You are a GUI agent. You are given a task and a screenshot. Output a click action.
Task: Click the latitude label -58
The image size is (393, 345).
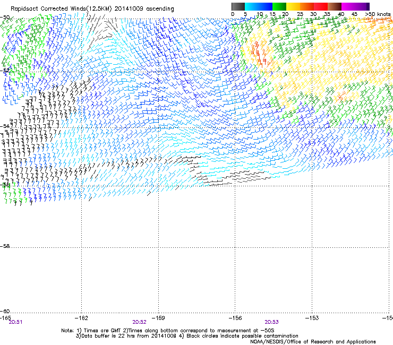[5, 246]
